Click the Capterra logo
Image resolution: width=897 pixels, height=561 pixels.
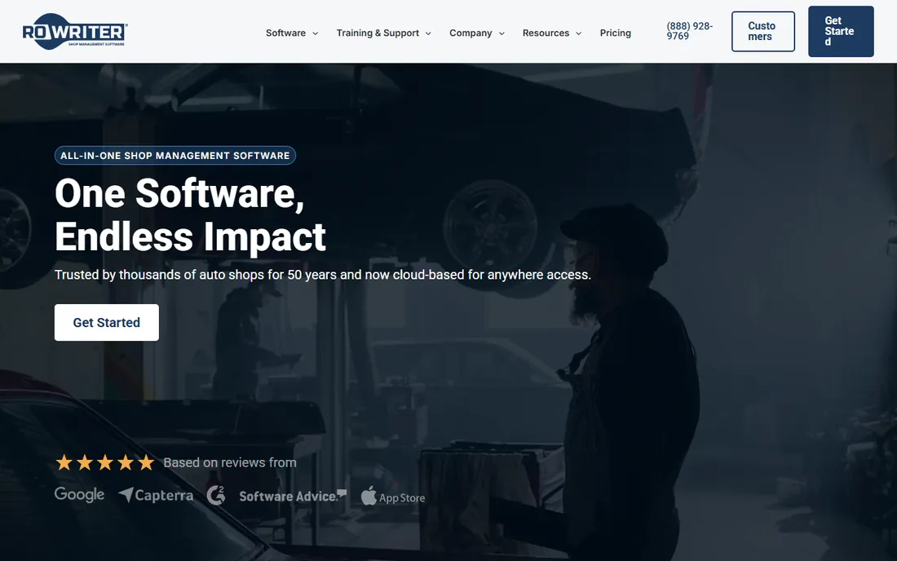click(156, 495)
